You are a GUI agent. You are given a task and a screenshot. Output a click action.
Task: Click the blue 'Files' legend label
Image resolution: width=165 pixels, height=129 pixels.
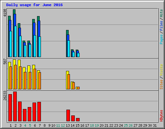161,25
